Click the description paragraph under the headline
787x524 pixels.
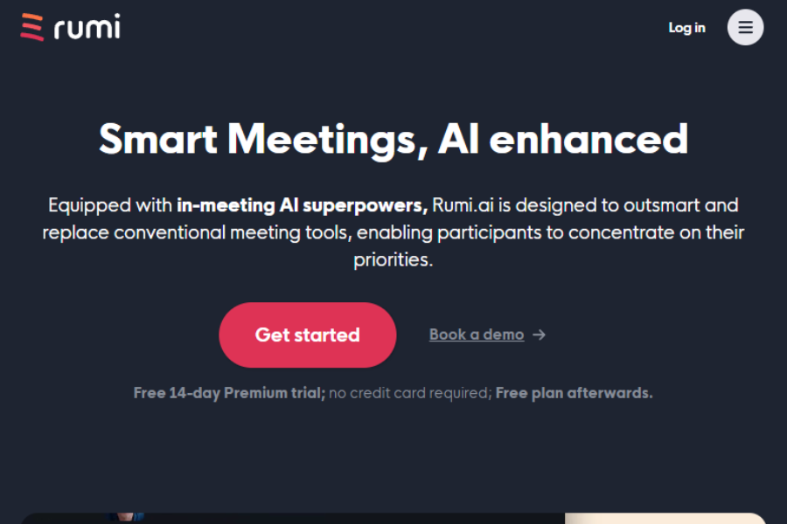click(393, 231)
